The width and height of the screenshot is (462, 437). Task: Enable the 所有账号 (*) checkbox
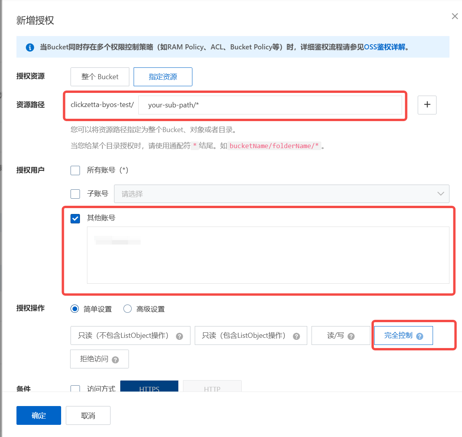tap(75, 170)
